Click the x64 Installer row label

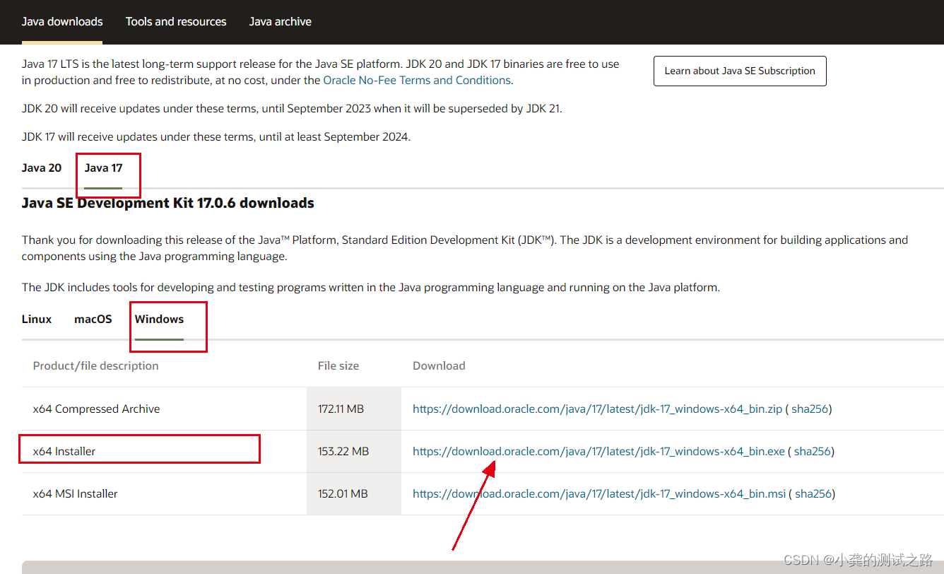pyautogui.click(x=64, y=451)
